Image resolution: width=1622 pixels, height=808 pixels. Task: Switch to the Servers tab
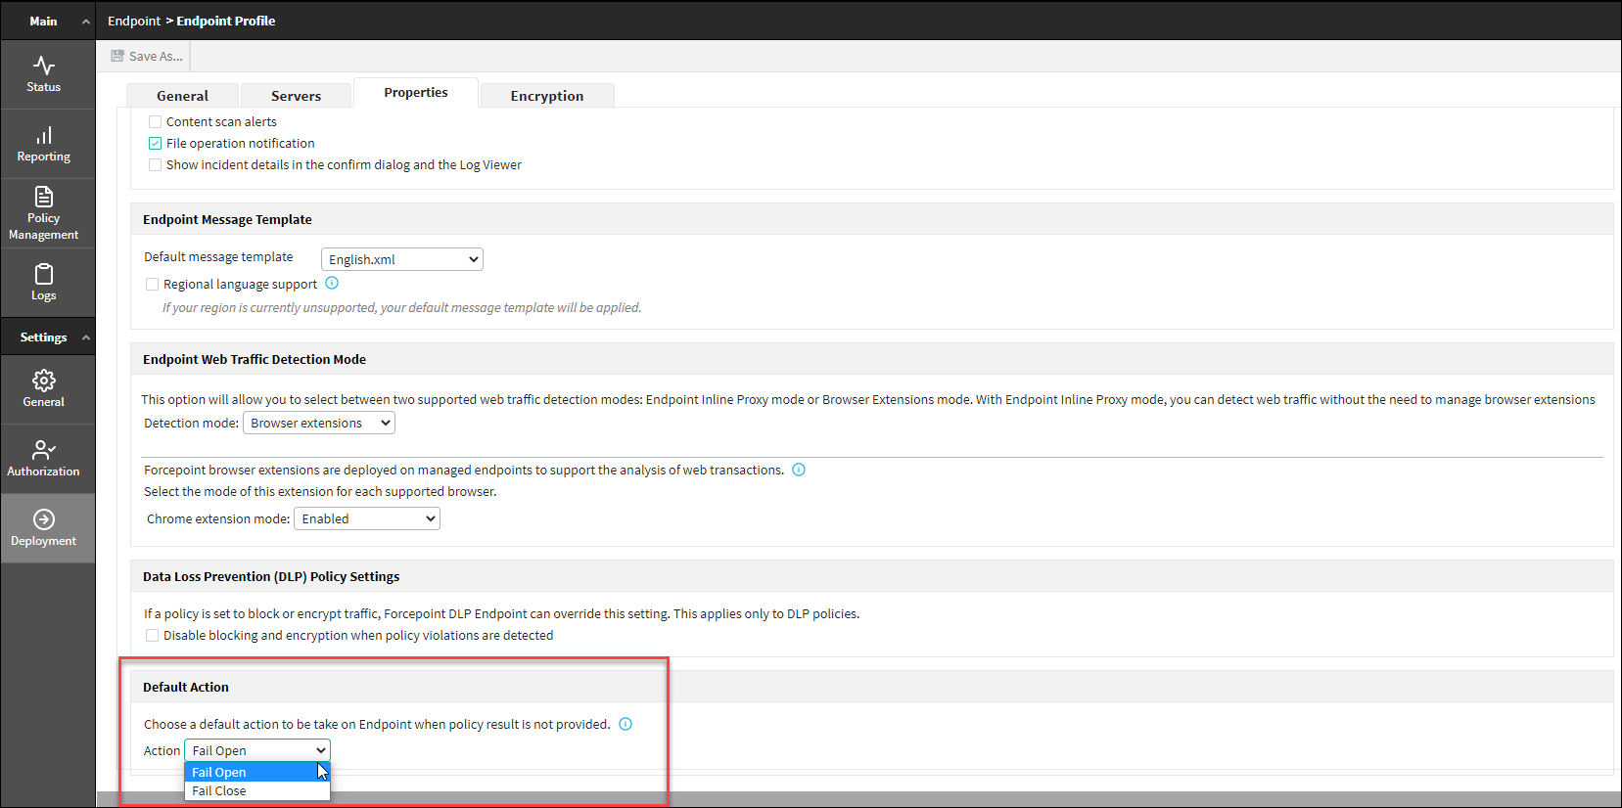pyautogui.click(x=296, y=96)
